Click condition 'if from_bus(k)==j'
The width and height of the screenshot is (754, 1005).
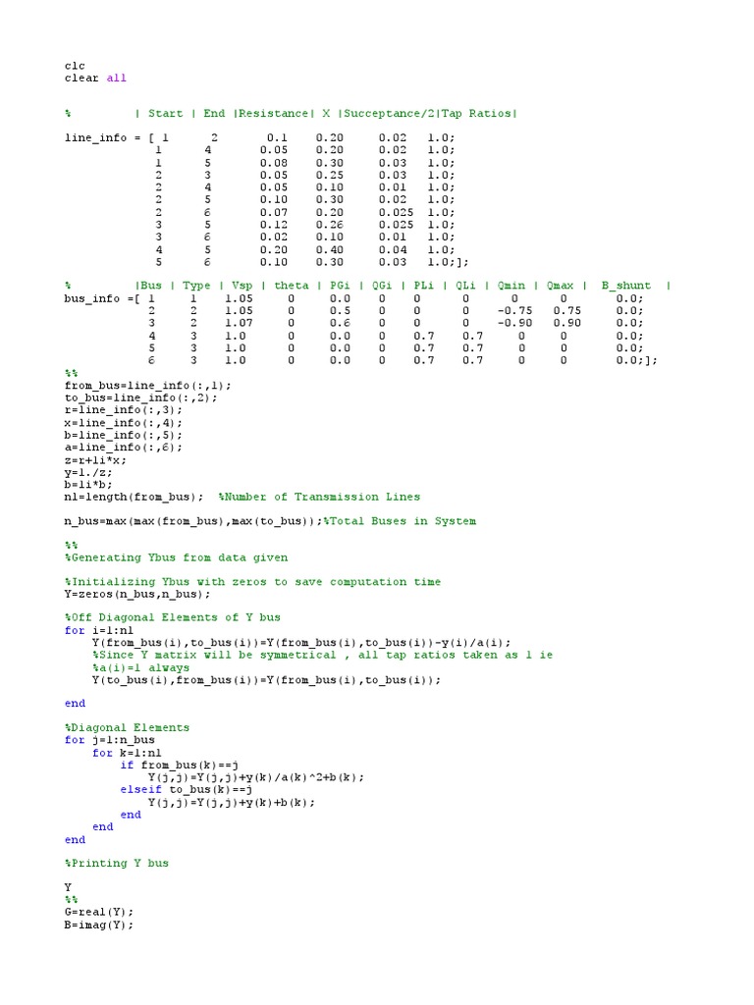pos(179,766)
